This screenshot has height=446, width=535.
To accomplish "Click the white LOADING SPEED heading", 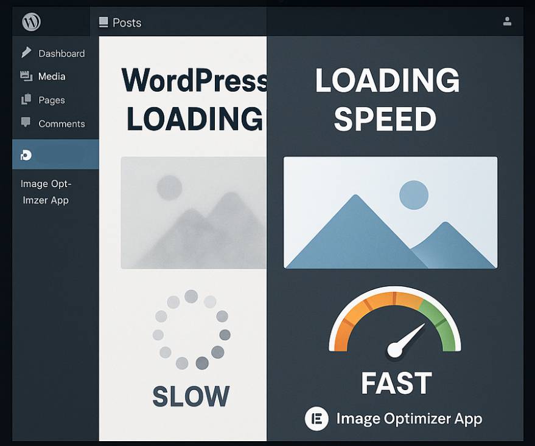I will tap(387, 99).
